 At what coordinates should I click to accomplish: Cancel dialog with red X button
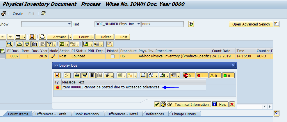coord(232,104)
